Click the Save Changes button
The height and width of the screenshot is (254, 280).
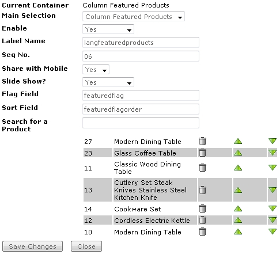coord(32,247)
